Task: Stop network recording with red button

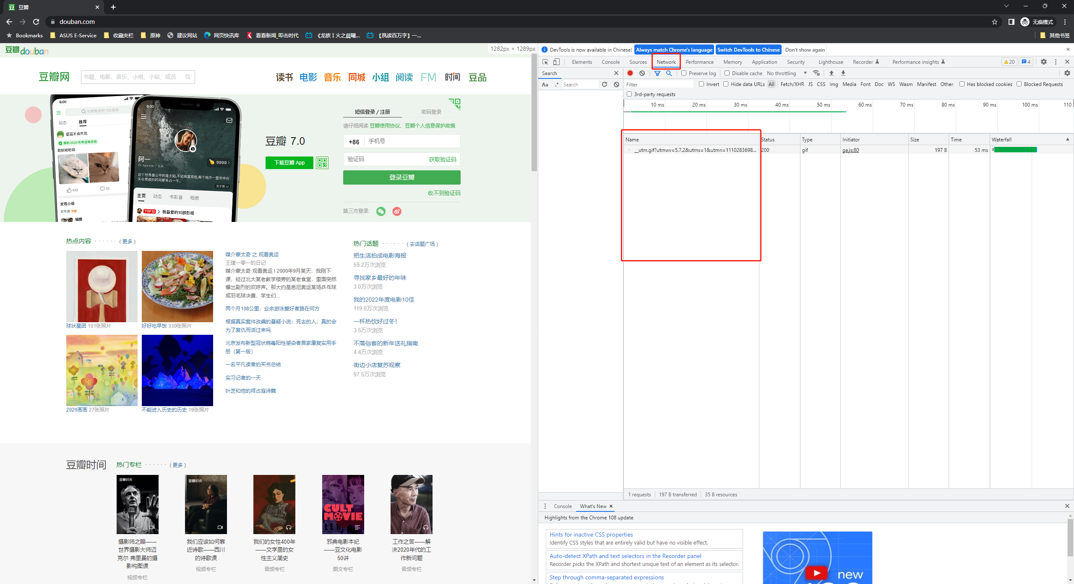Action: pos(630,73)
